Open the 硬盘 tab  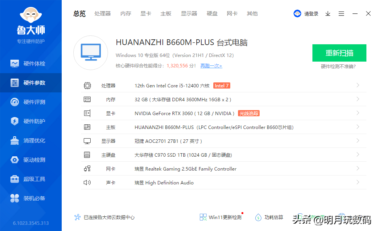coord(212,14)
